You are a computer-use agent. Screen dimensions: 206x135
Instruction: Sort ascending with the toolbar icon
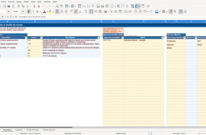point(84,6)
